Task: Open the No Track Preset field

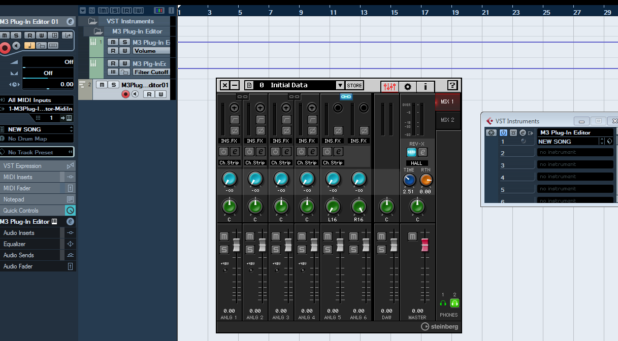Action: coord(37,152)
